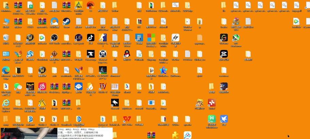Launch the EA app shortcut
Viewport: 310px width, 139px height.
pos(90,5)
